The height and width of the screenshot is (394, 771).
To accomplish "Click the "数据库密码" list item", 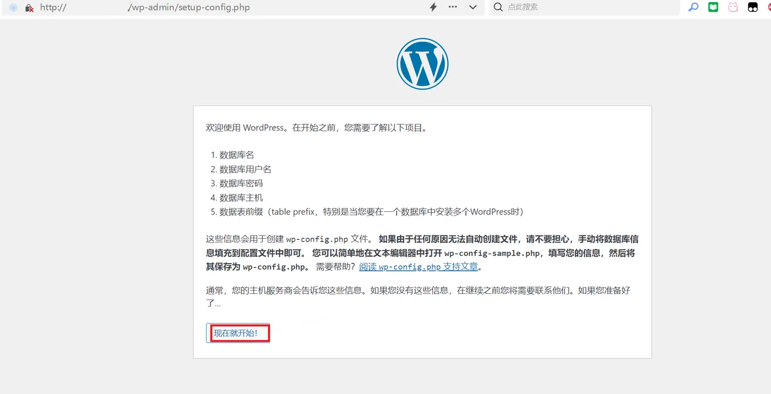I will [241, 183].
